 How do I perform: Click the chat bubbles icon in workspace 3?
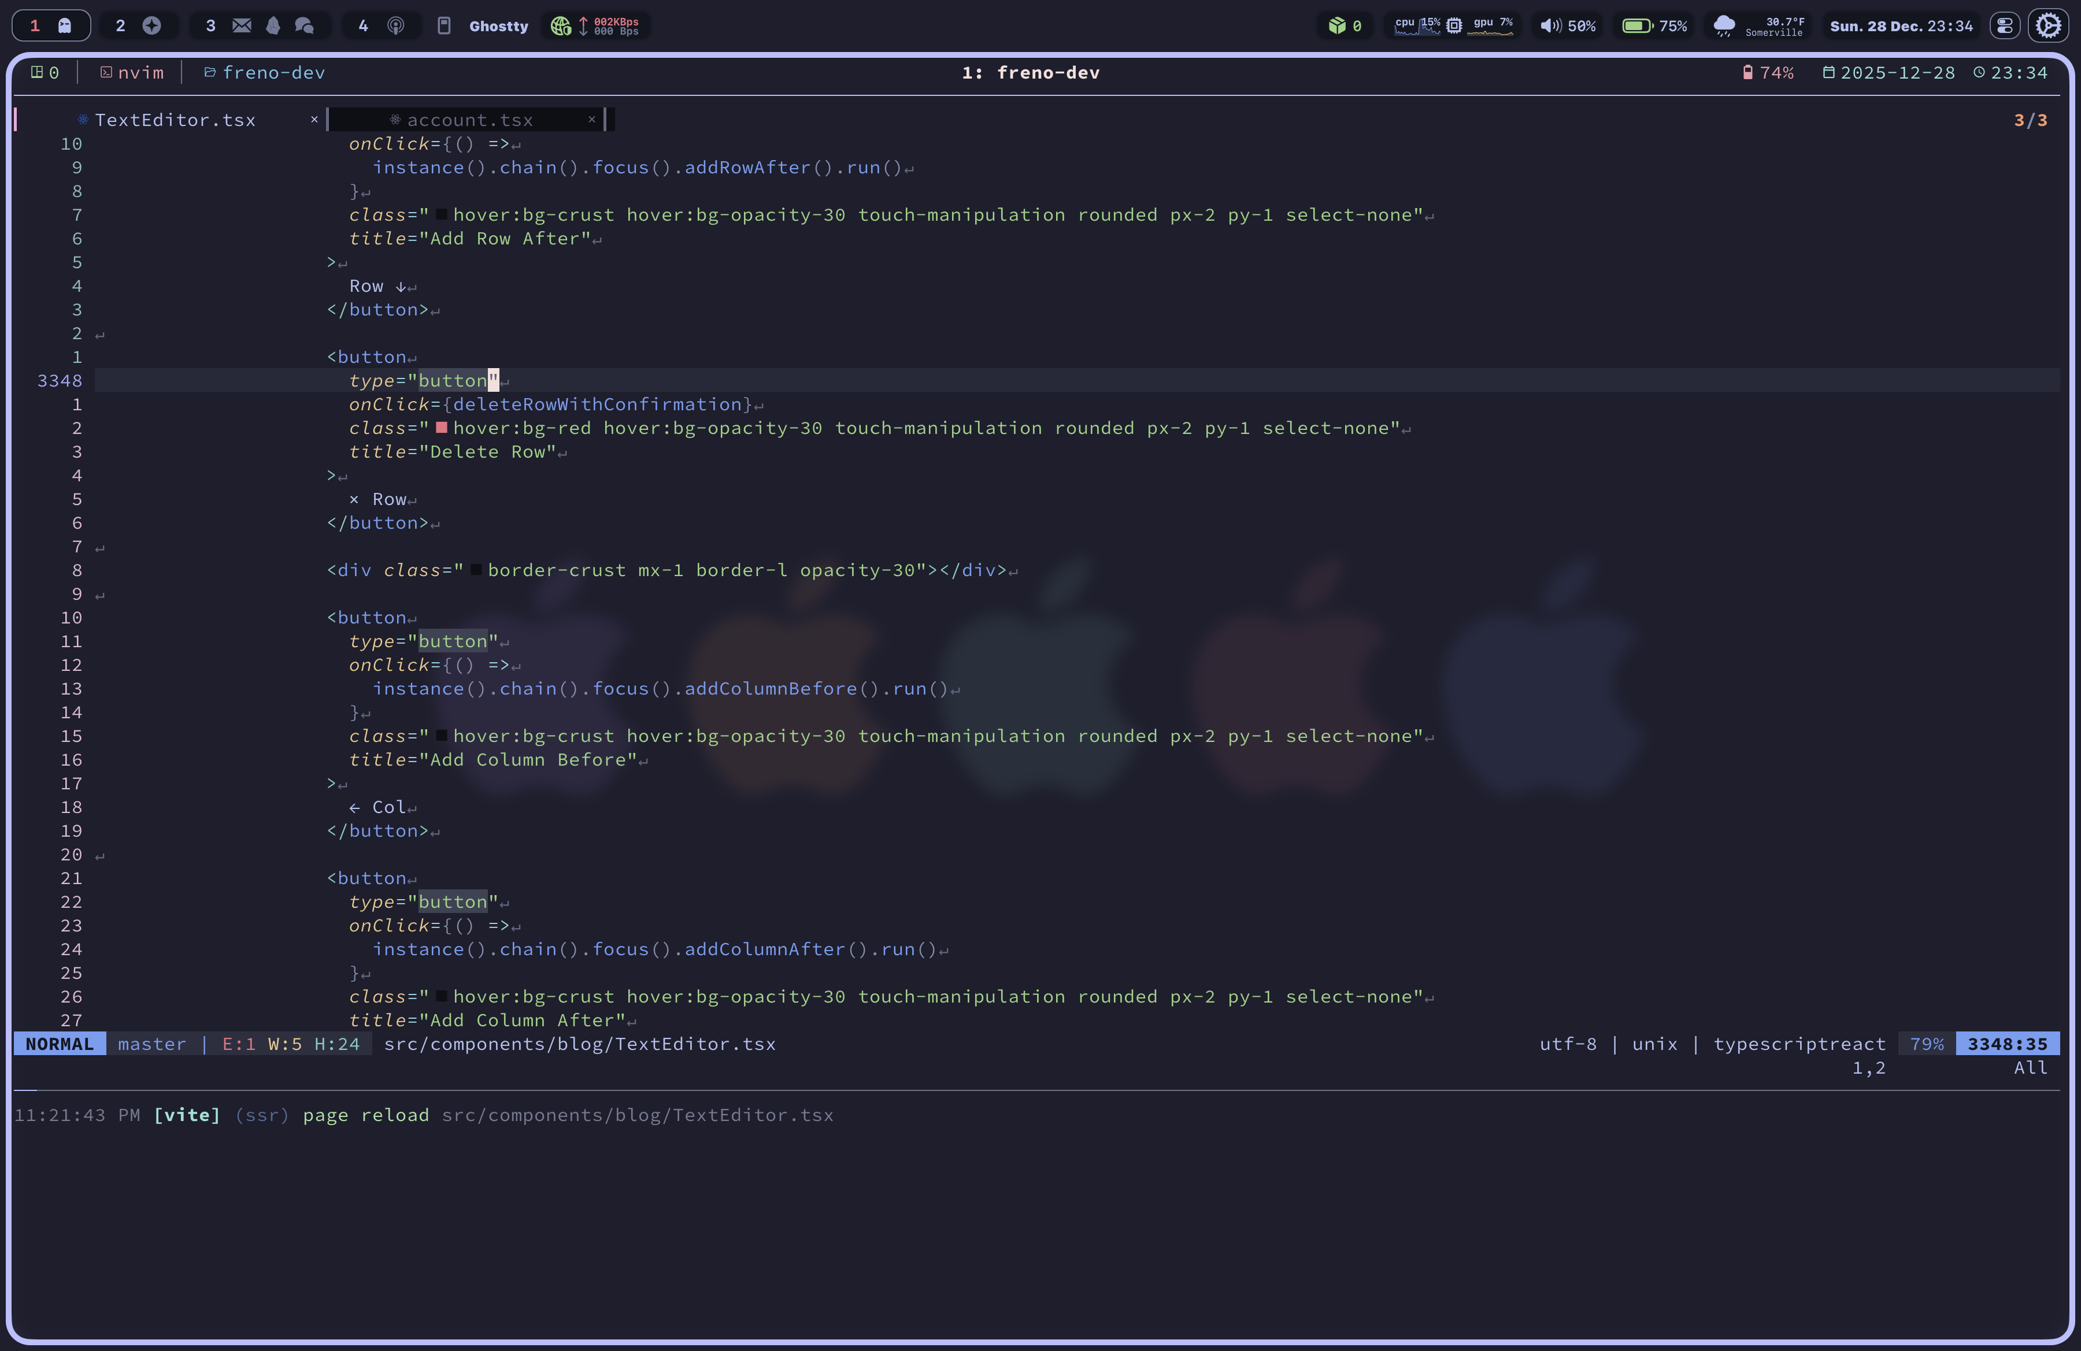(303, 25)
